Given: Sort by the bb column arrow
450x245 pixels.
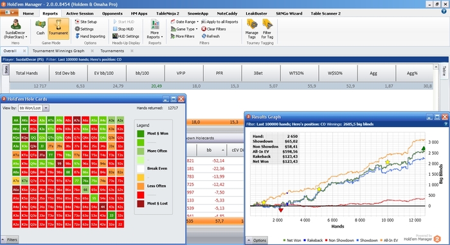Looking at the screenshot, I should tap(222, 150).
